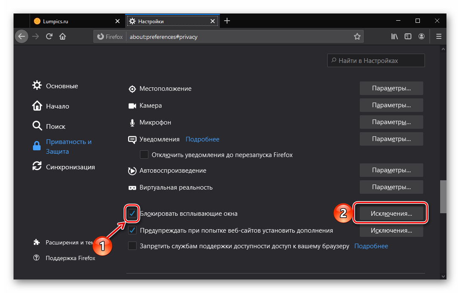Click the Автовоспроизведение autoplay icon
The height and width of the screenshot is (293, 460).
[x=132, y=171]
